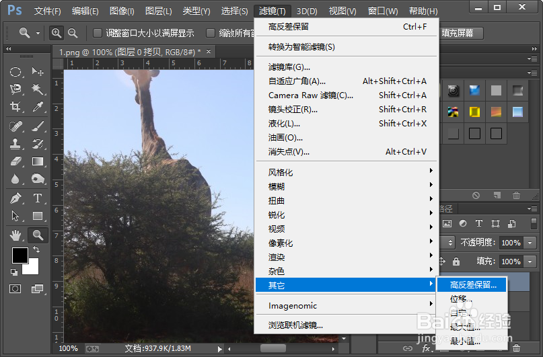Apply the yellow style swatch
This screenshot has height=357, width=543.
pos(474,112)
